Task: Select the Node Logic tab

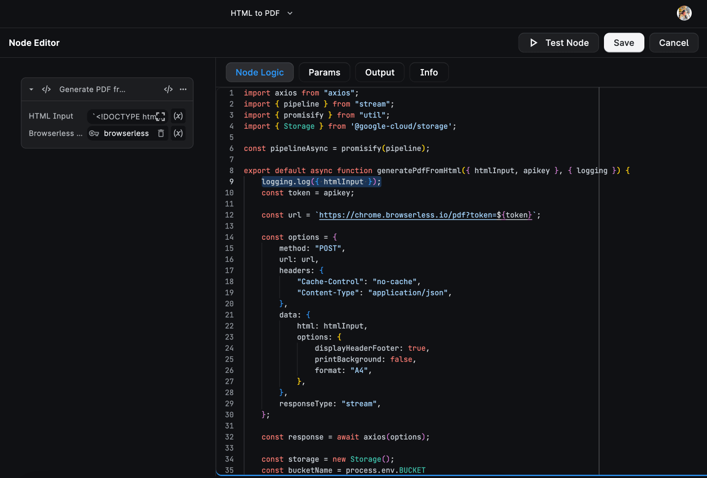Action: (259, 73)
